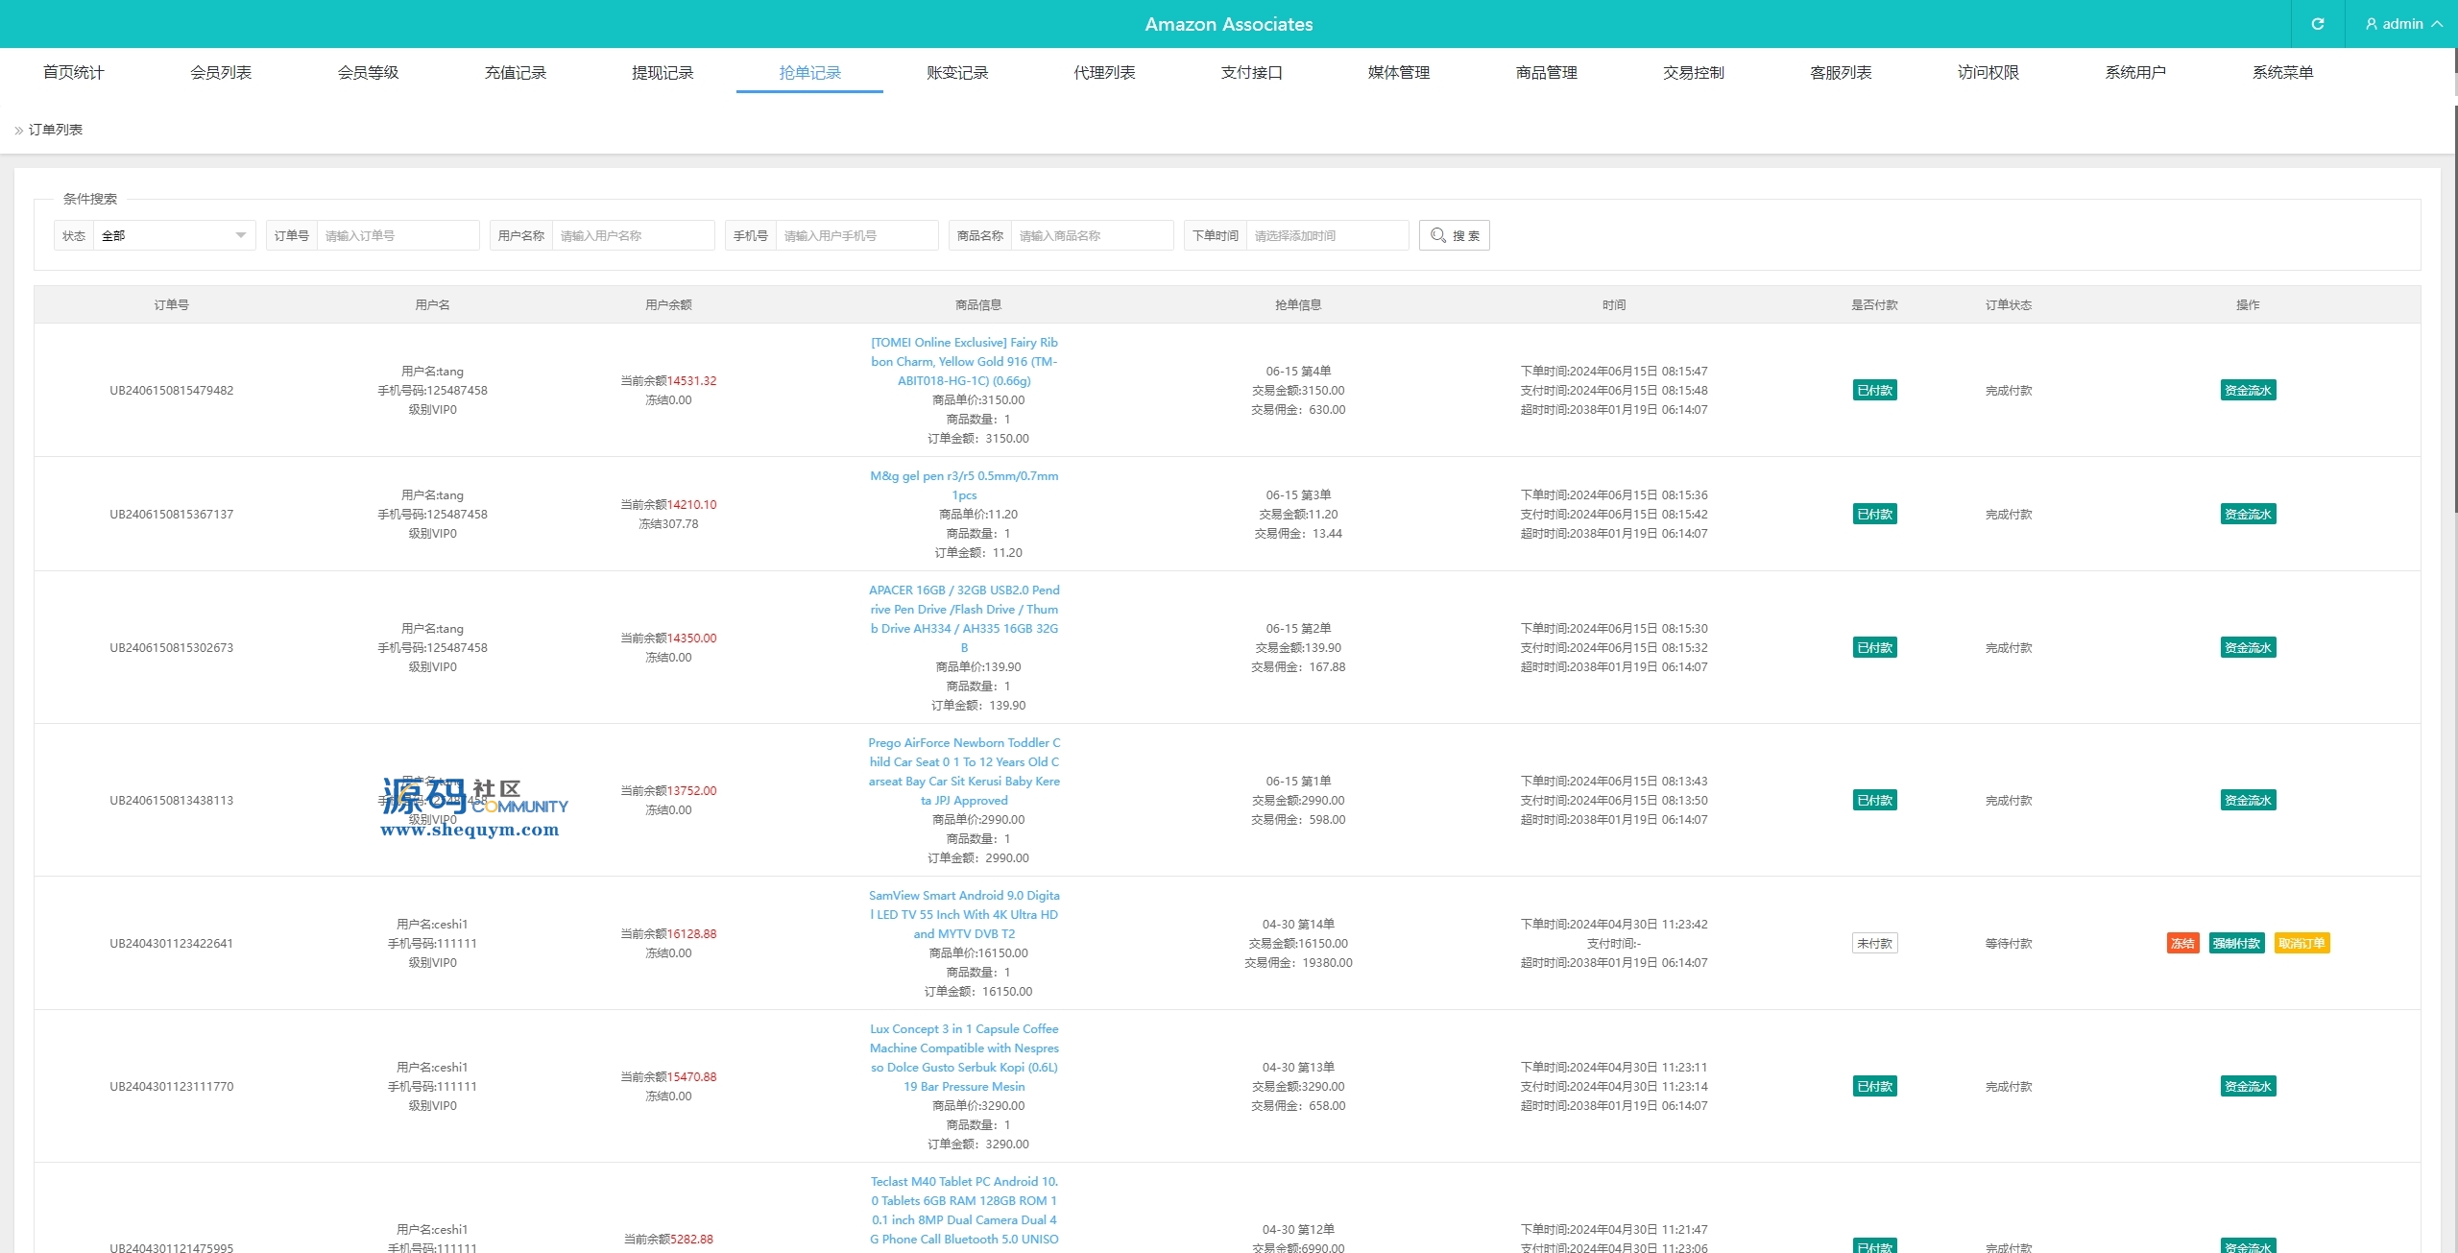Image resolution: width=2458 pixels, height=1253 pixels.
Task: Click the 订单号 column header
Action: click(172, 304)
